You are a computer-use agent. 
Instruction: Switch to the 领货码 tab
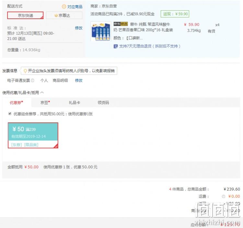(x=103, y=102)
